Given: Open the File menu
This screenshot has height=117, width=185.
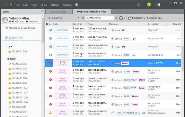Looking at the screenshot, I should (18, 5).
